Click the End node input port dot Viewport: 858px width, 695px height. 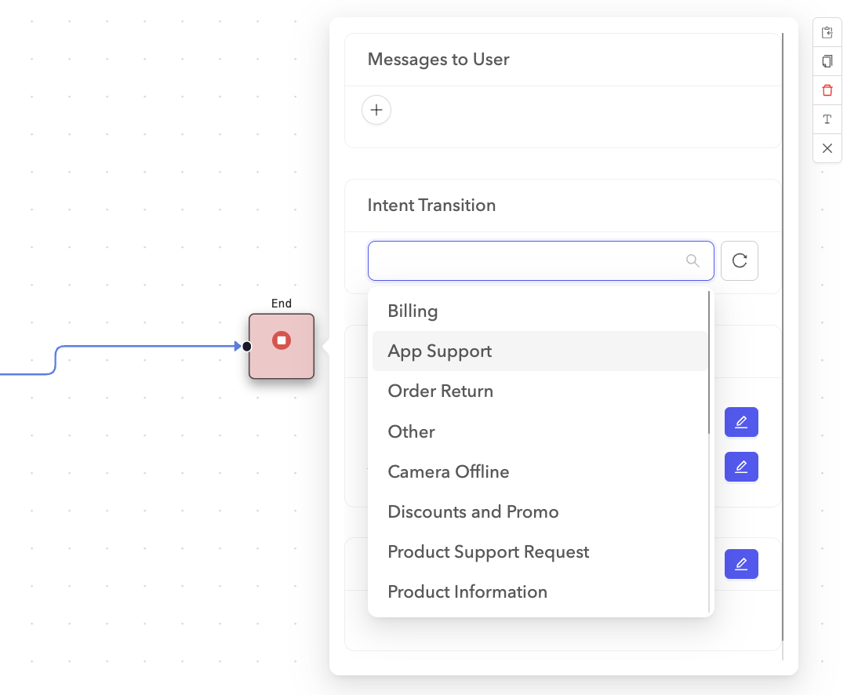point(246,346)
